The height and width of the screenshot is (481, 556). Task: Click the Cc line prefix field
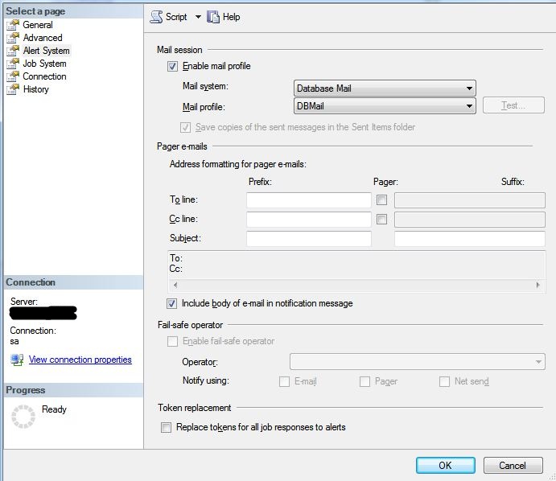(309, 220)
